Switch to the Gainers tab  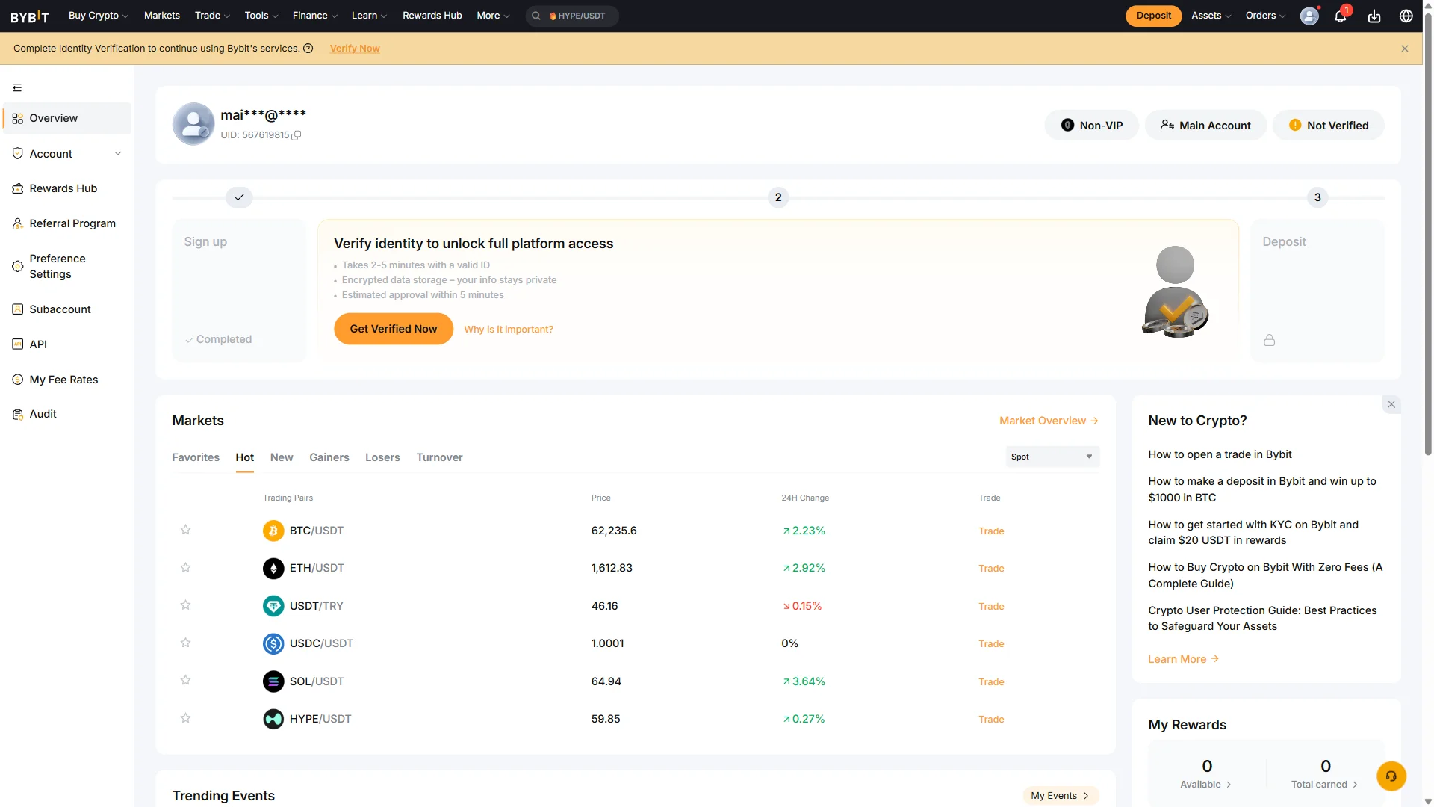329,457
